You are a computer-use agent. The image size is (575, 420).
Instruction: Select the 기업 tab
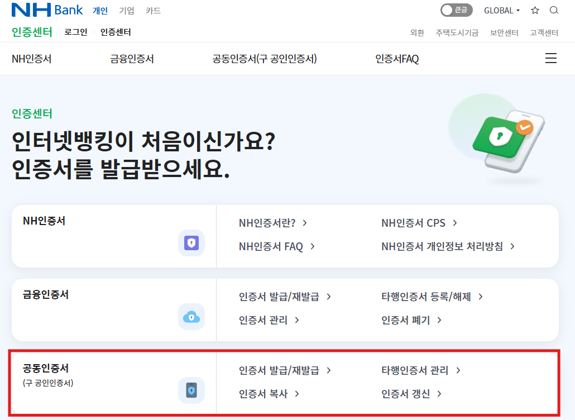[127, 11]
